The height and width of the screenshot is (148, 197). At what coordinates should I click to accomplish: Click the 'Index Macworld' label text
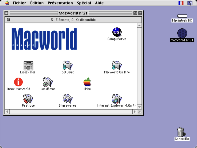(18, 89)
